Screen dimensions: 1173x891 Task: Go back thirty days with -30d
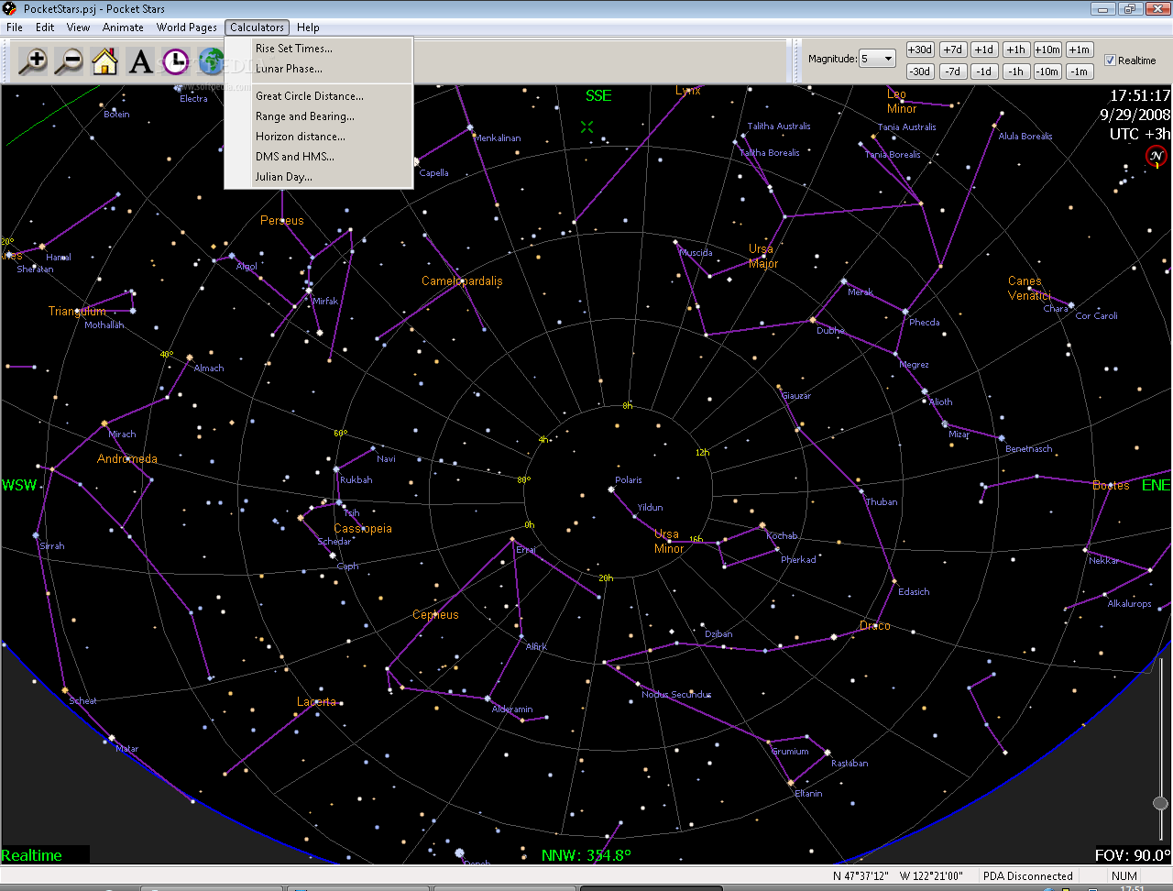pos(920,71)
